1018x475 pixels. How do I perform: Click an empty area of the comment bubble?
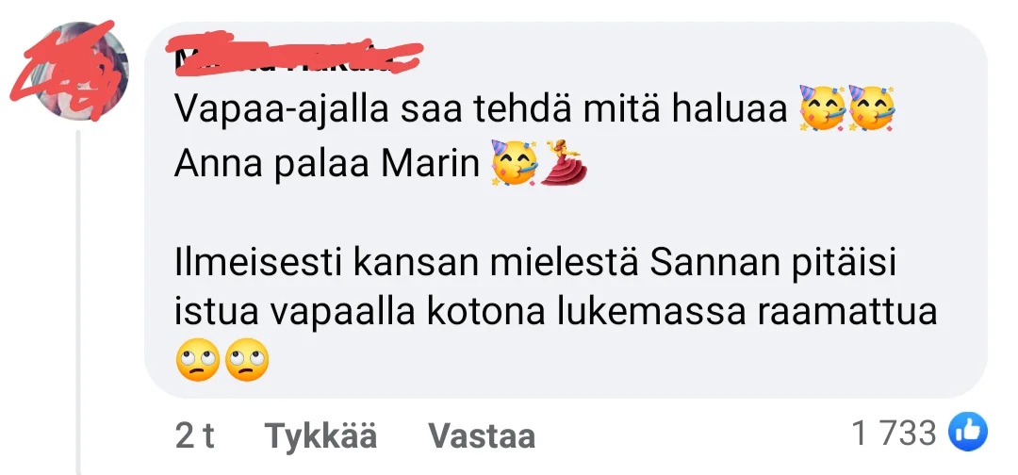(780, 195)
